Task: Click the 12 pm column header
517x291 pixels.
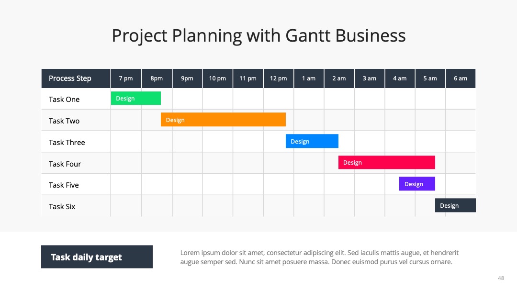Action: coord(279,78)
